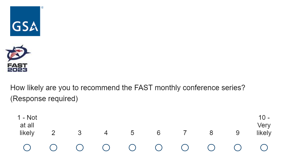Click the FAST 2023 logo
Screen dimensions: 287x161
(17, 58)
